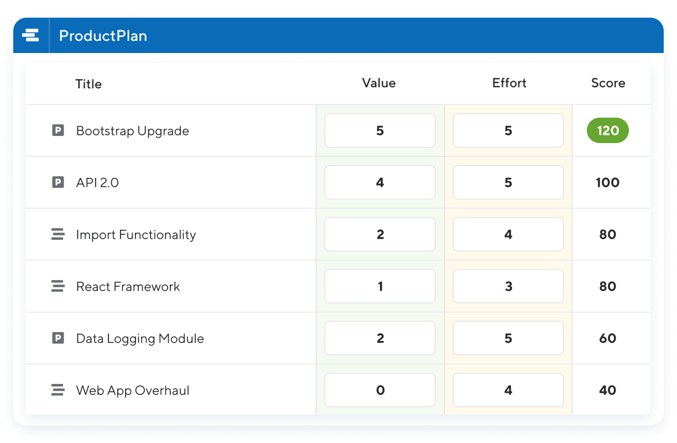Click the green 120 score badge

tap(607, 130)
